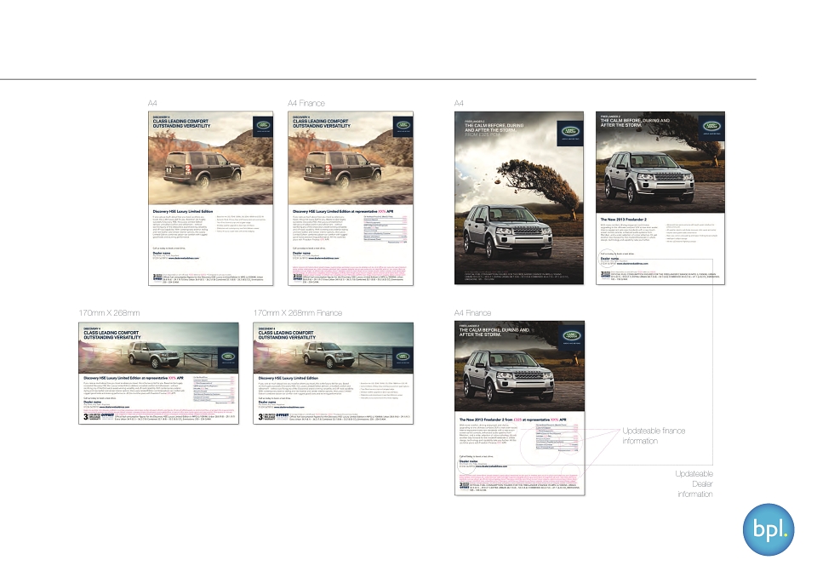Click the 'Updateable Dealer information' label
Screen dimensions: 817x577
coord(694,483)
